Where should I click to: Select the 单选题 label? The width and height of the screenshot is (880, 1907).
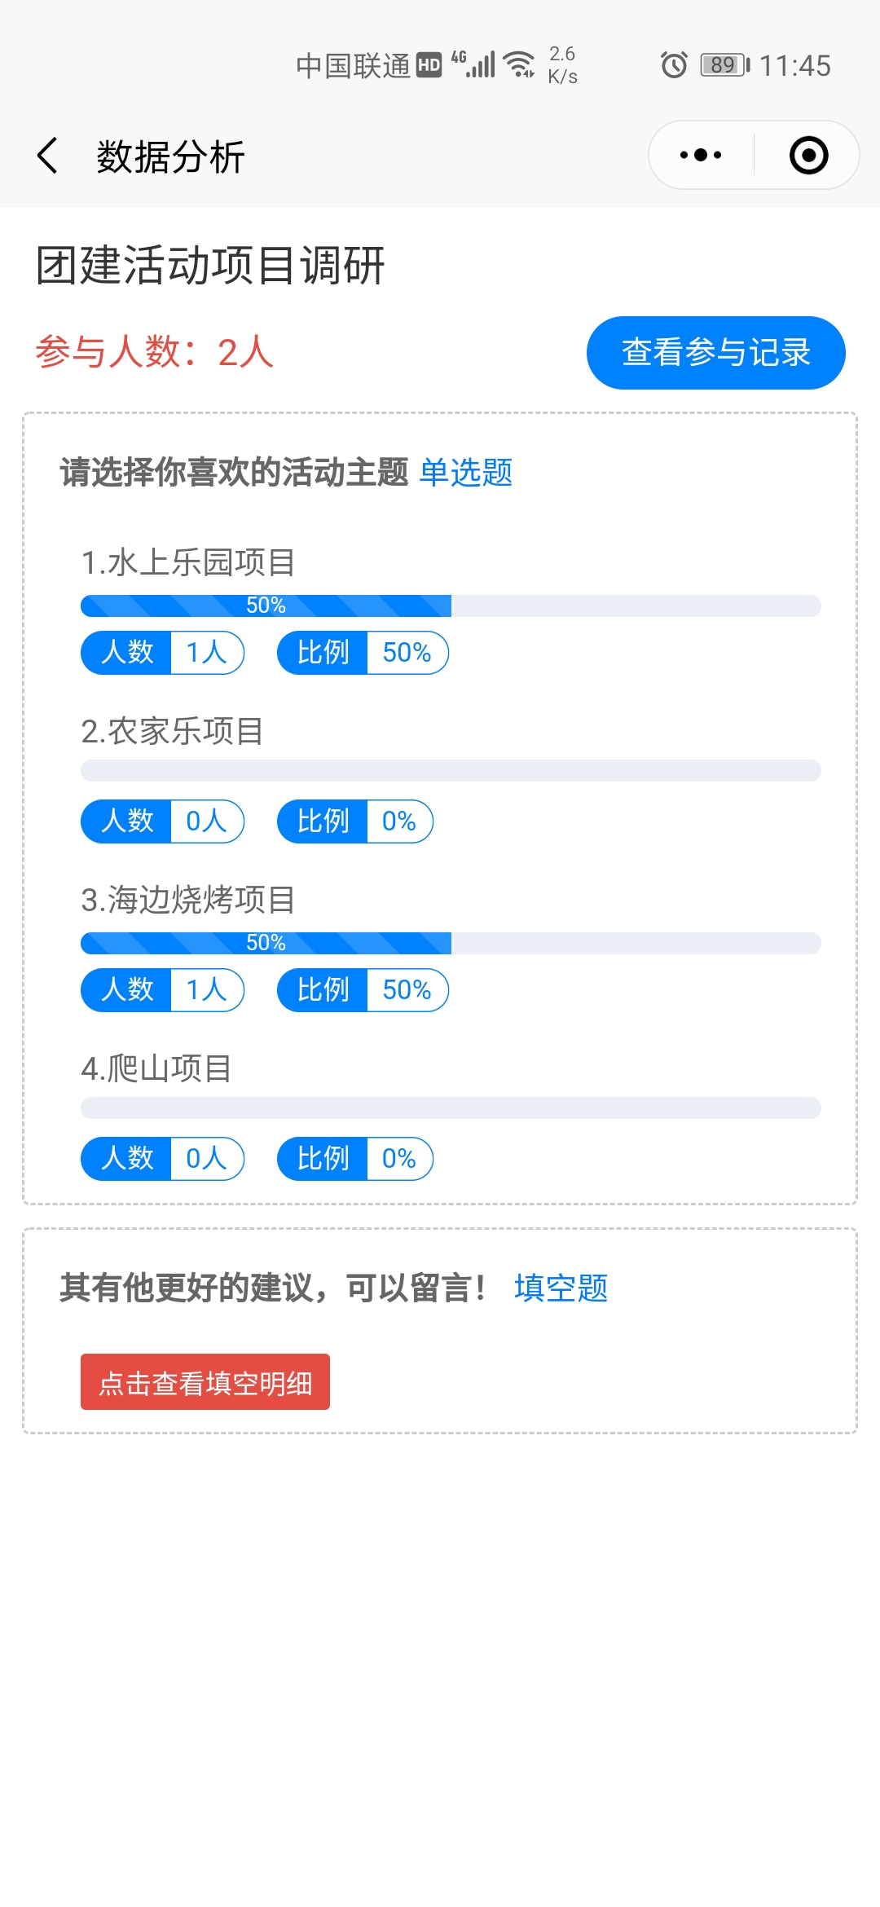[x=466, y=473]
